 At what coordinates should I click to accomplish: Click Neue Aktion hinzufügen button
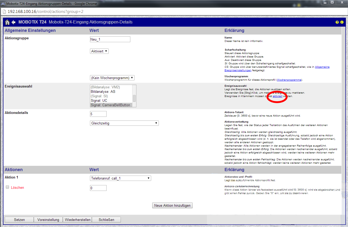(173, 205)
